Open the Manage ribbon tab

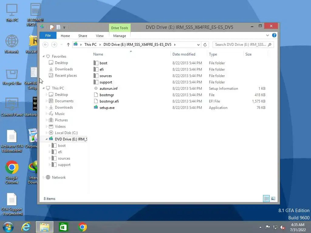[x=120, y=36]
